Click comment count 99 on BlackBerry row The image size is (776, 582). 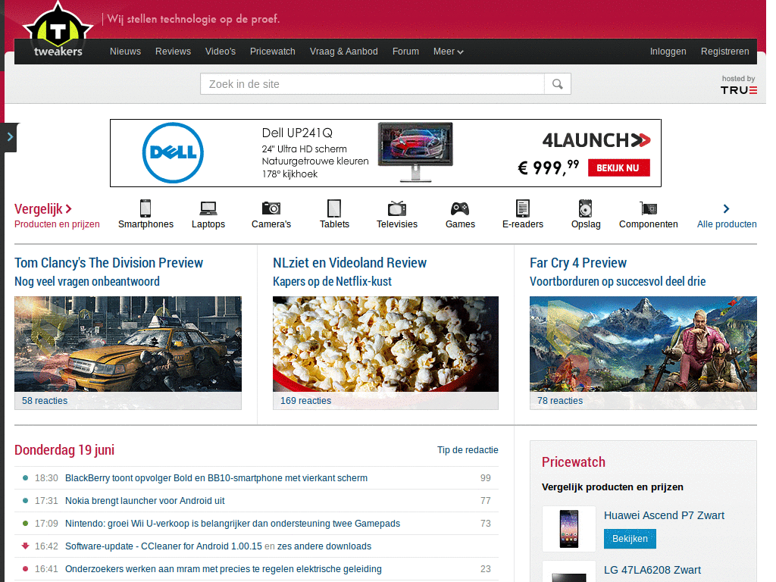(x=486, y=478)
